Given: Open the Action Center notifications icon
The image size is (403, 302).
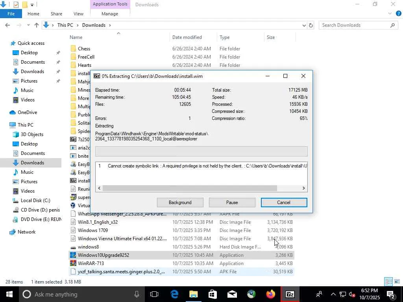Looking at the screenshot, I should click(391, 294).
